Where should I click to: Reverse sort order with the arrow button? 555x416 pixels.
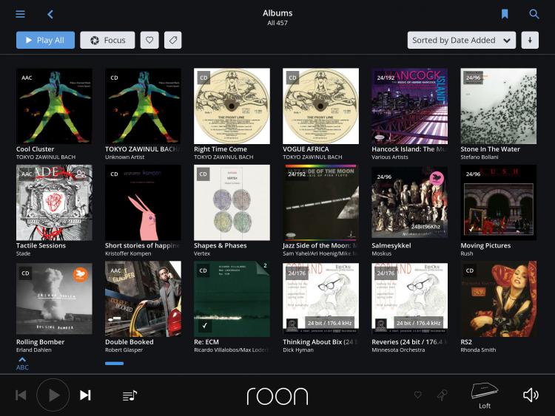pyautogui.click(x=530, y=40)
